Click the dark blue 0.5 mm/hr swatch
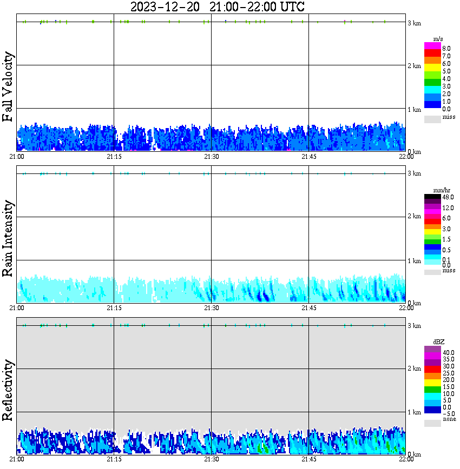 (433, 247)
